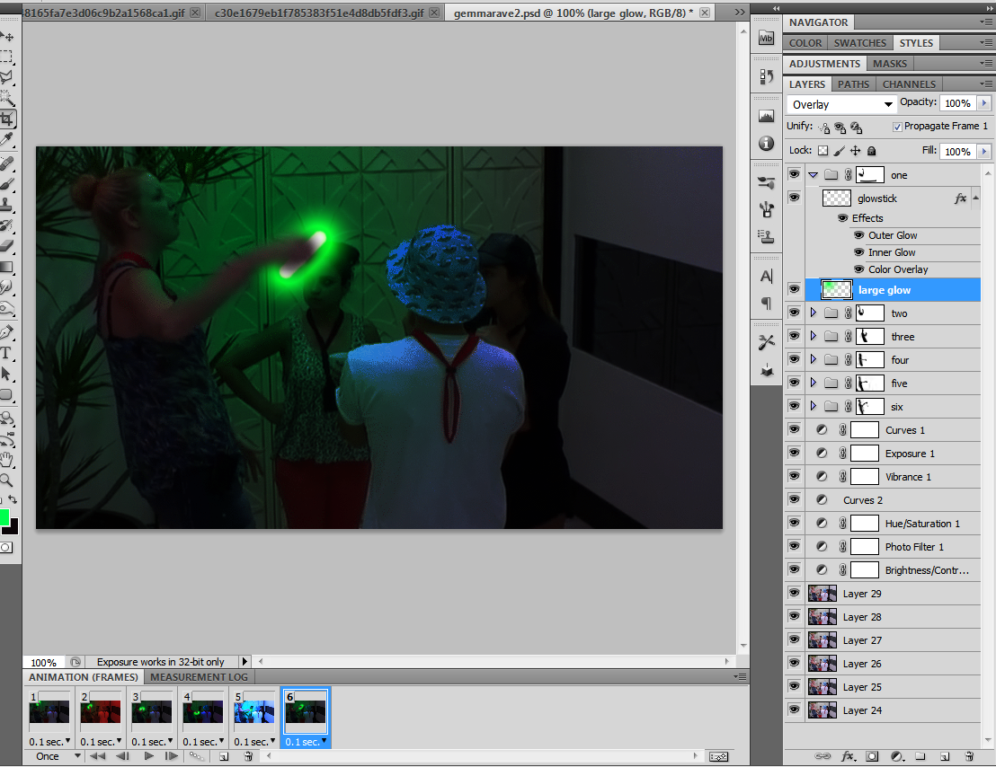Click the add layer mask icon
The height and width of the screenshot is (767, 996).
872,756
